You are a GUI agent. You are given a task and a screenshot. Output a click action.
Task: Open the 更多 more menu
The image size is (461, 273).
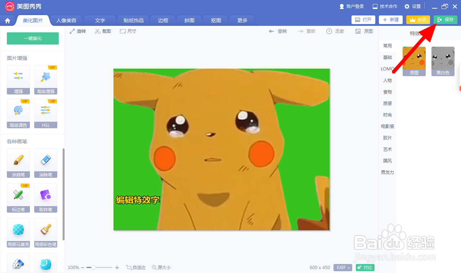[242, 20]
